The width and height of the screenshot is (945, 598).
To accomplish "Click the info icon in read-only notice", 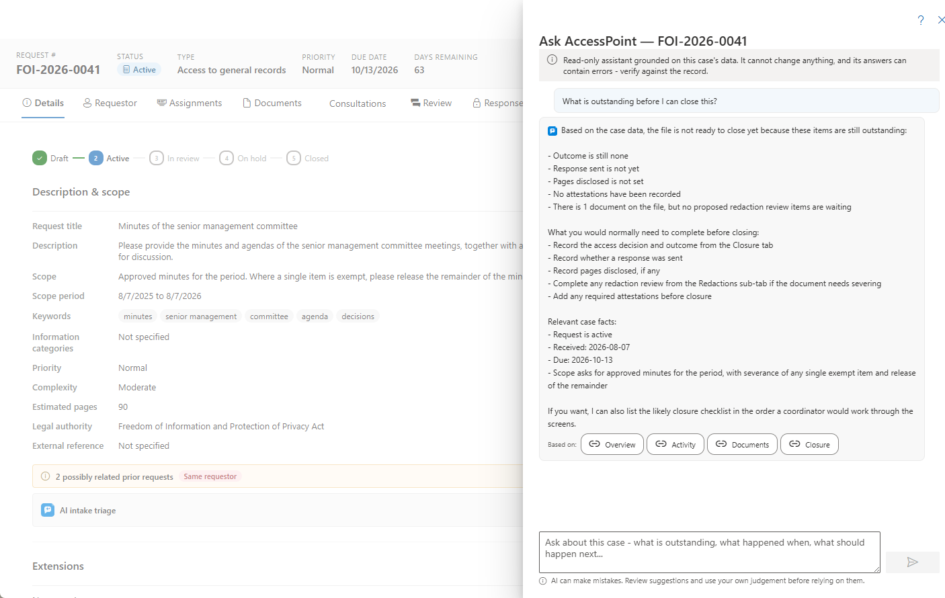I will tap(552, 60).
